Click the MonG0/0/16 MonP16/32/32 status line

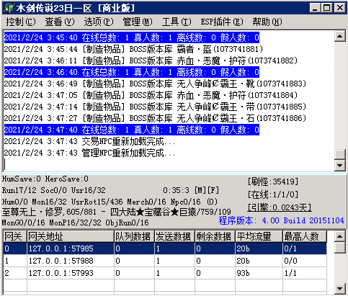(75, 223)
